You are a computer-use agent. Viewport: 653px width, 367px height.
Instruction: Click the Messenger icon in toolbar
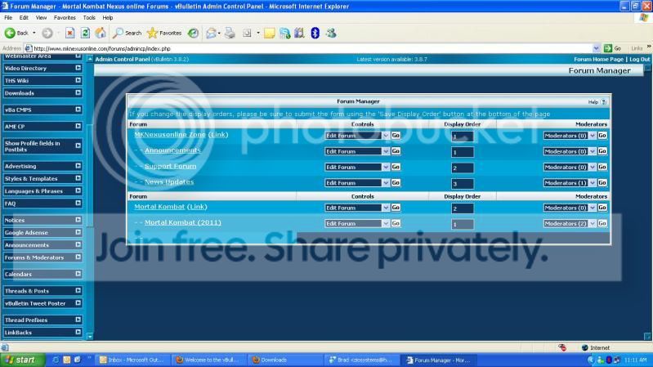(x=331, y=33)
